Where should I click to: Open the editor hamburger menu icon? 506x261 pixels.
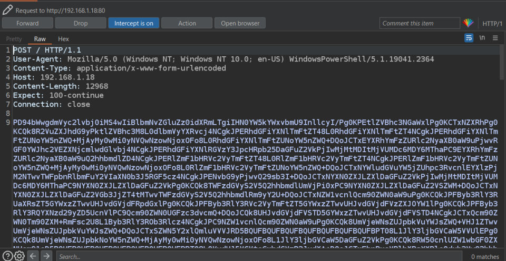coord(495,38)
